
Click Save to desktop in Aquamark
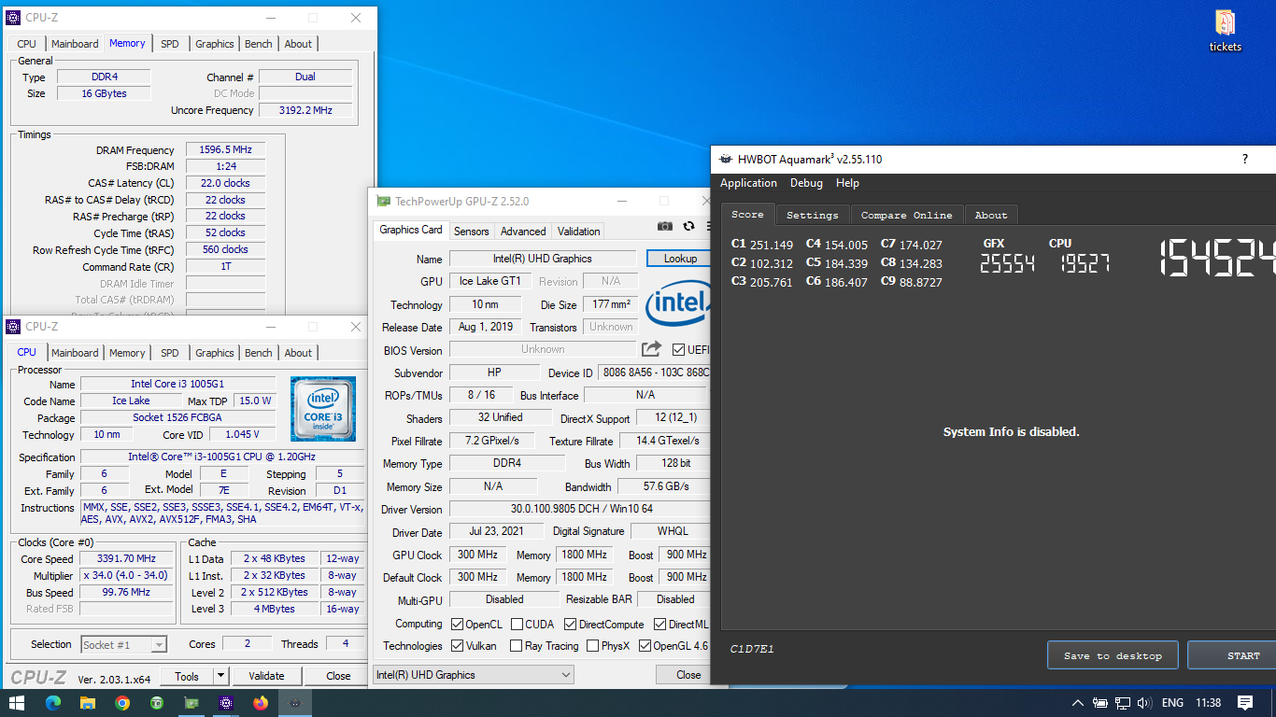click(x=1113, y=655)
